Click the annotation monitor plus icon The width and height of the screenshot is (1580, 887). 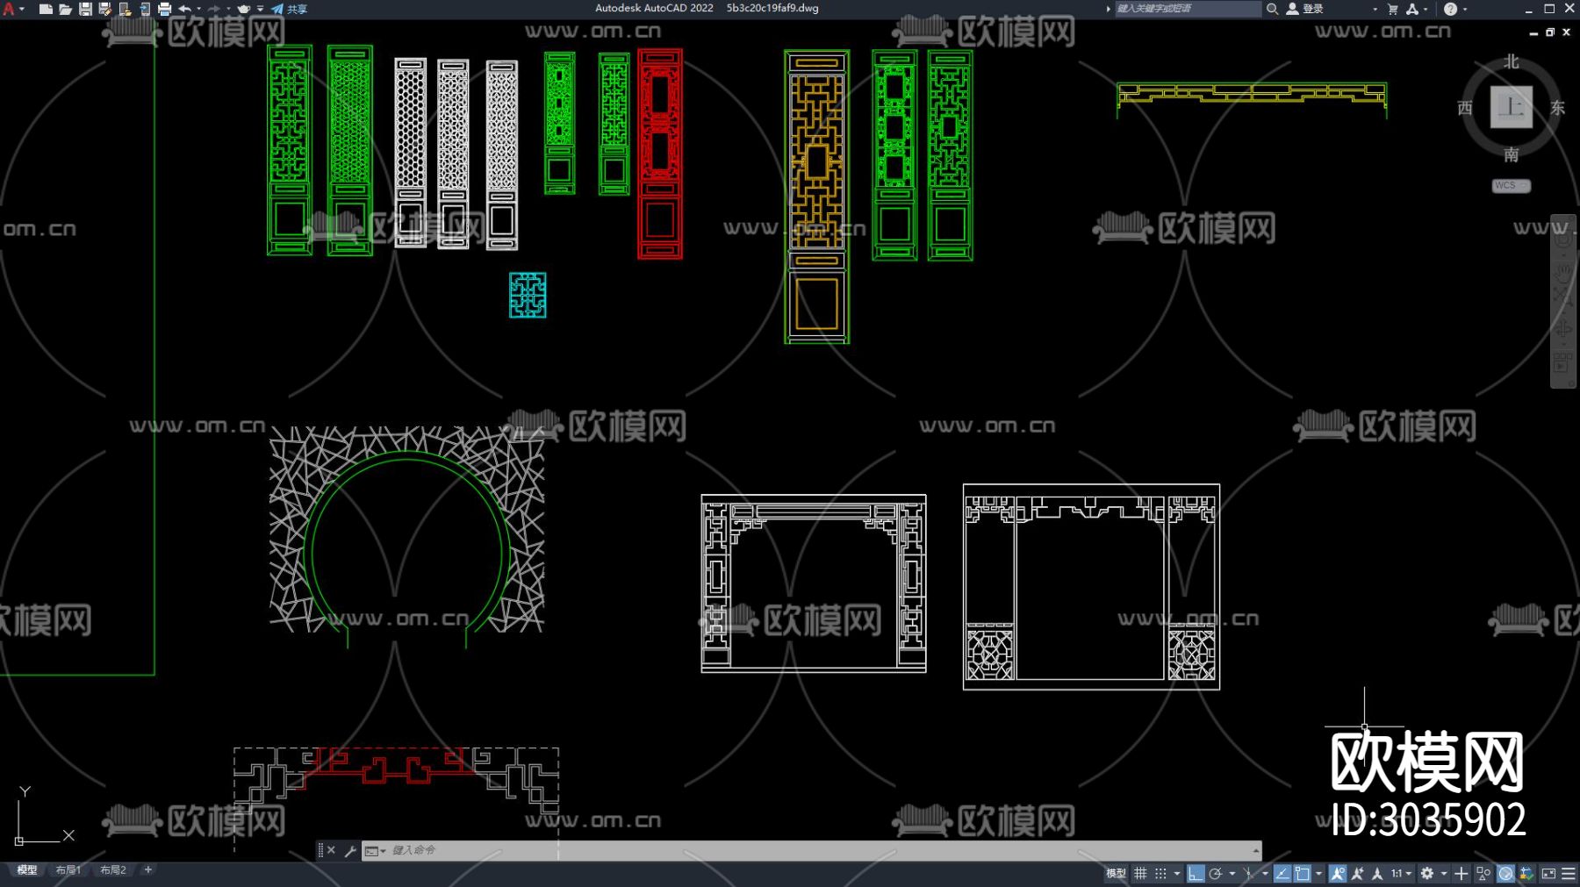[1461, 874]
